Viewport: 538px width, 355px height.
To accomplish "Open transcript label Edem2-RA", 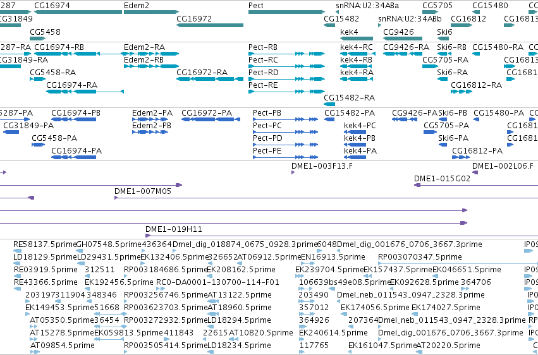I will pyautogui.click(x=144, y=47).
